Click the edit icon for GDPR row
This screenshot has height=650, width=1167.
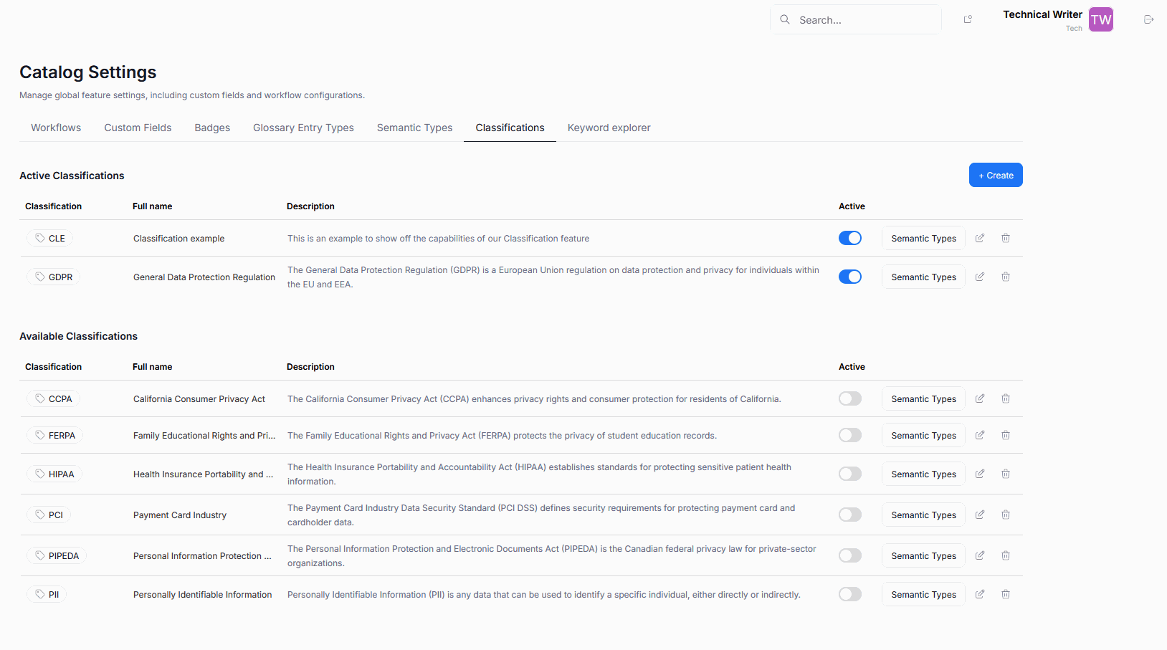pyautogui.click(x=980, y=277)
